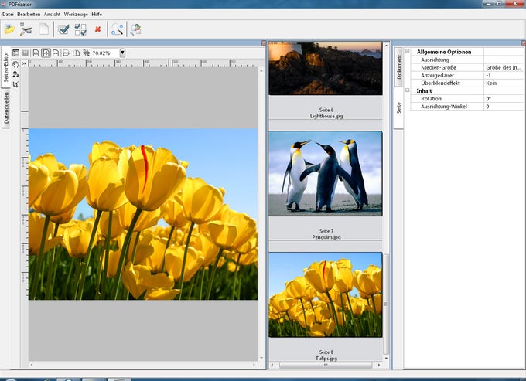Click the rotate page icon left of zoom value

point(86,53)
